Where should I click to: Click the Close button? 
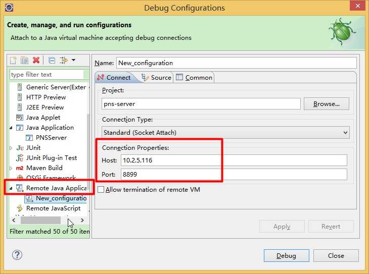336,256
